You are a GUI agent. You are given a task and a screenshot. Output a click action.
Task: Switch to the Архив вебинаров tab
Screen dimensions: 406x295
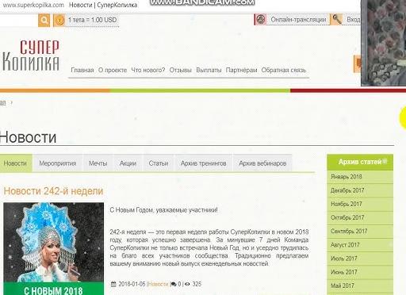tap(262, 163)
